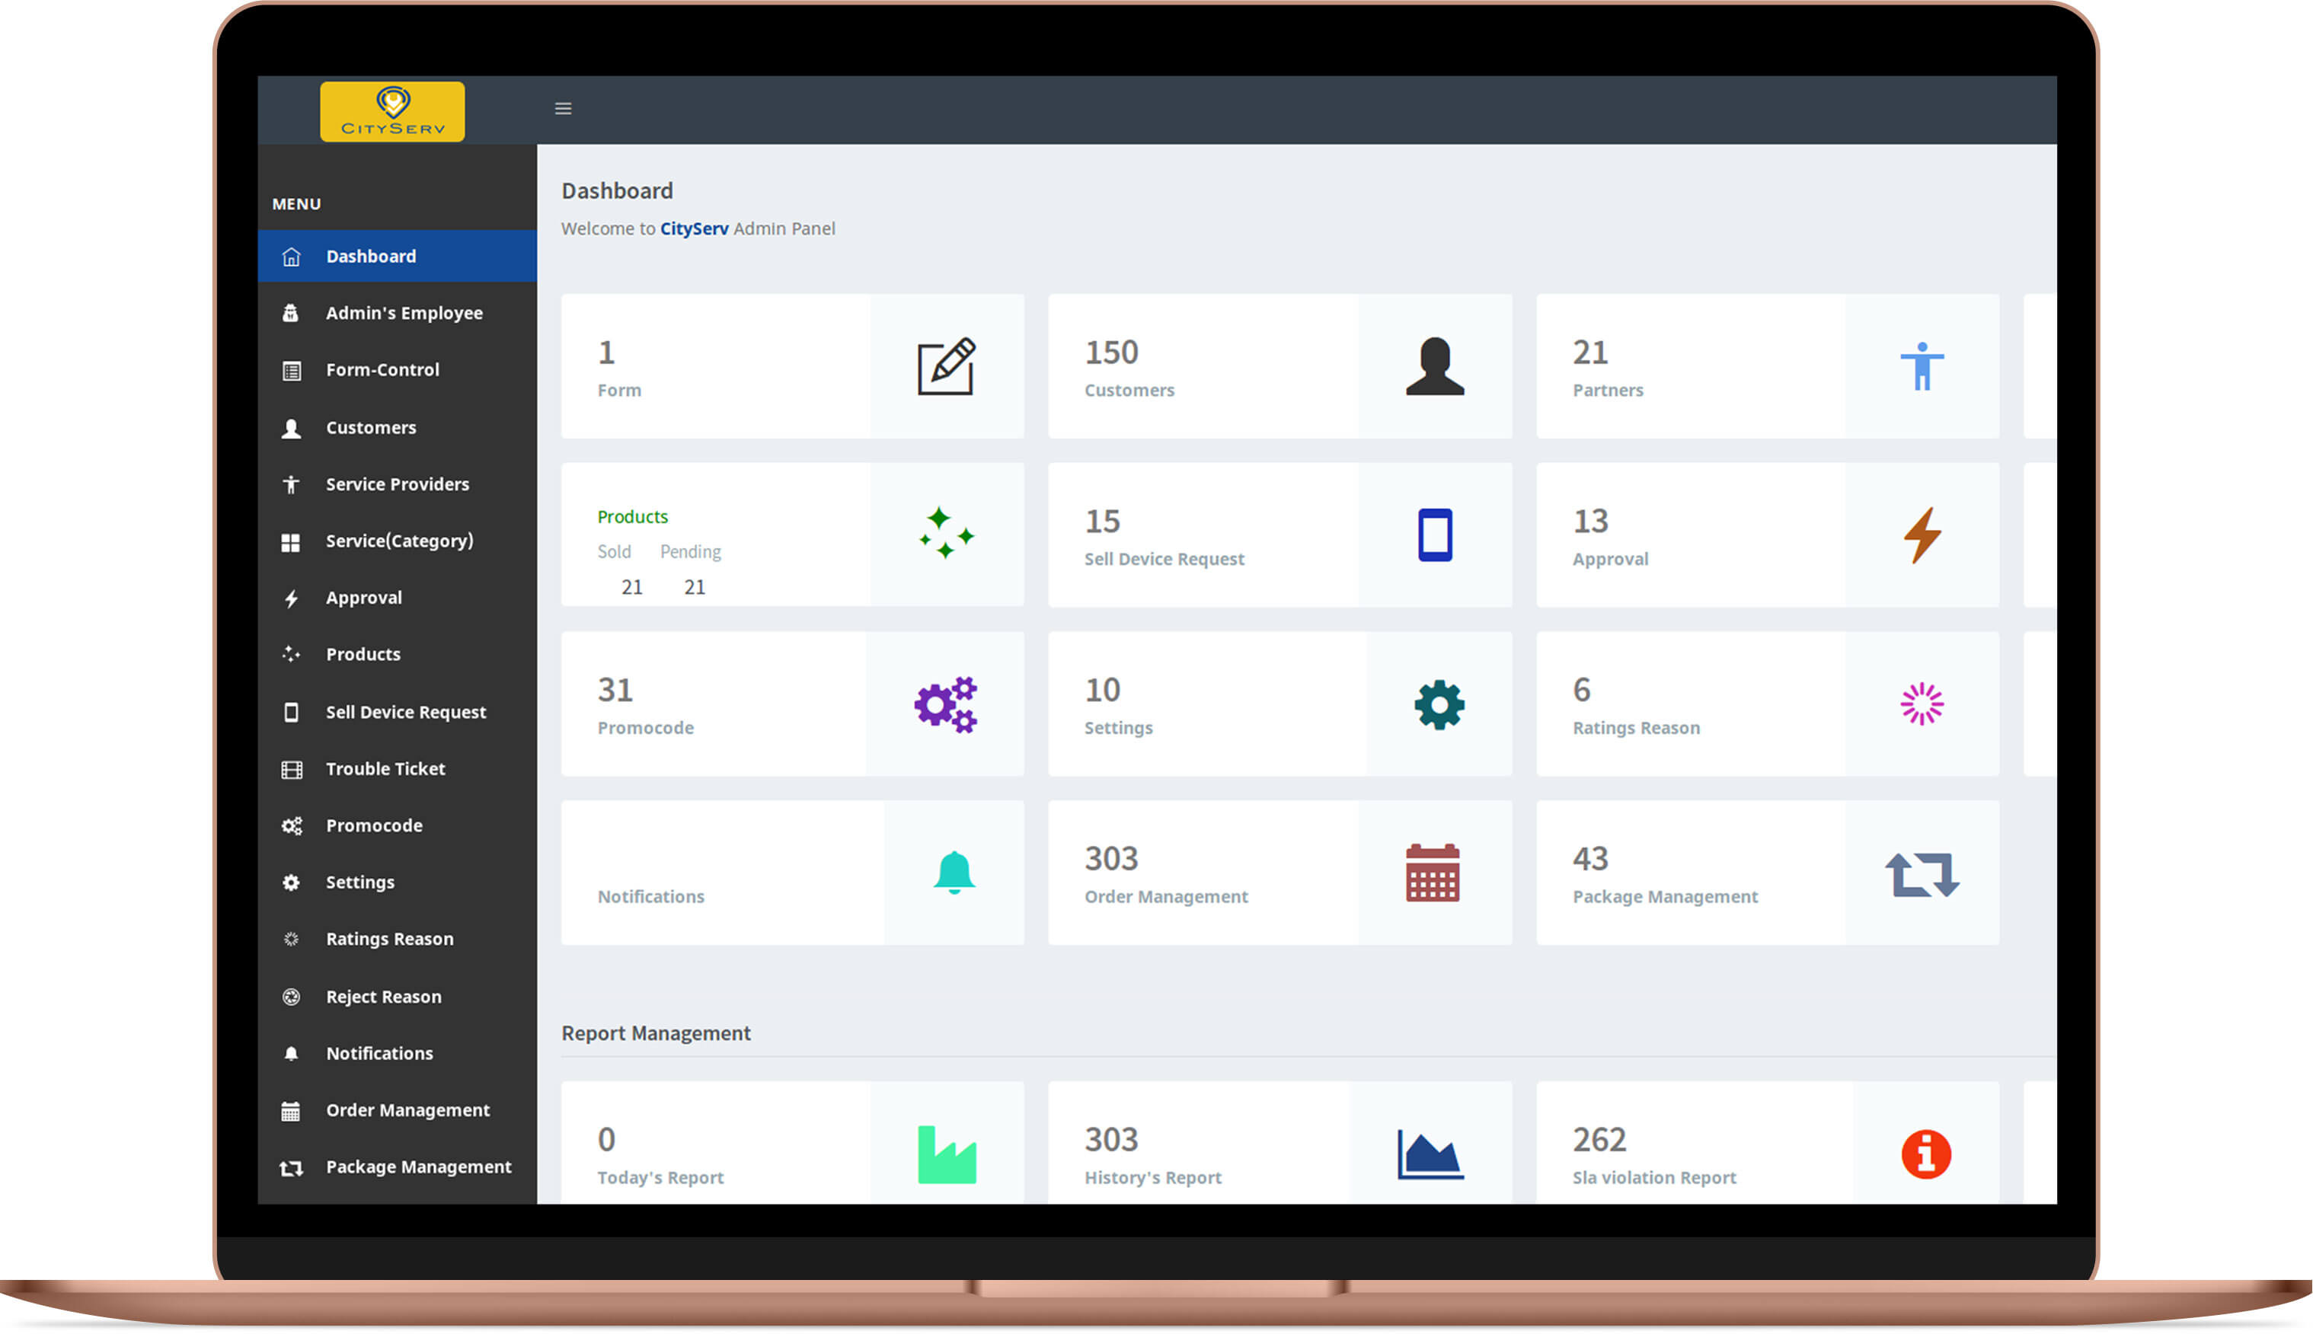
Task: Open Admin's Employee menu item
Action: (397, 314)
